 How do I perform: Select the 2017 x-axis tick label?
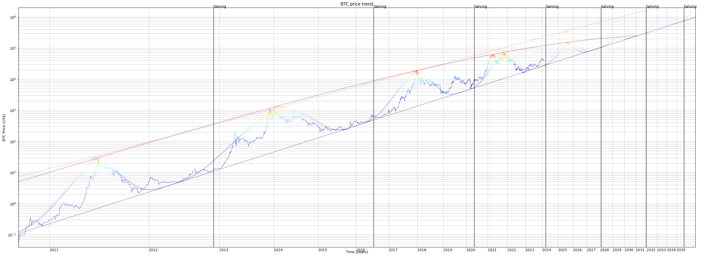tap(393, 250)
